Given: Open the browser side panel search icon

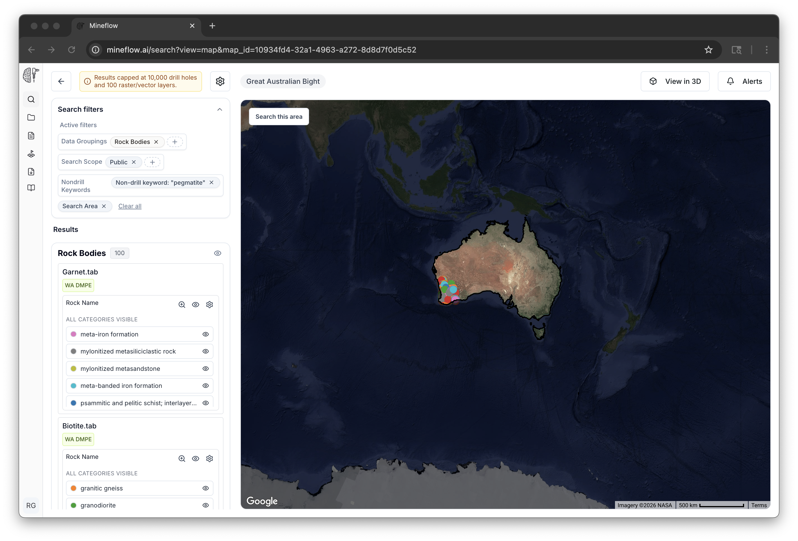Looking at the screenshot, I should pyautogui.click(x=736, y=50).
